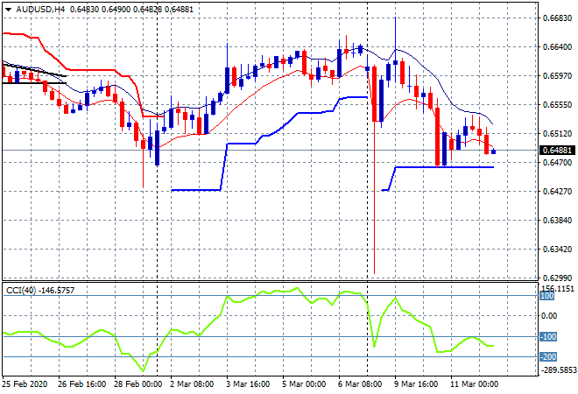Click the 0.64700 price scale value
This screenshot has height=394, width=578.
pyautogui.click(x=557, y=163)
